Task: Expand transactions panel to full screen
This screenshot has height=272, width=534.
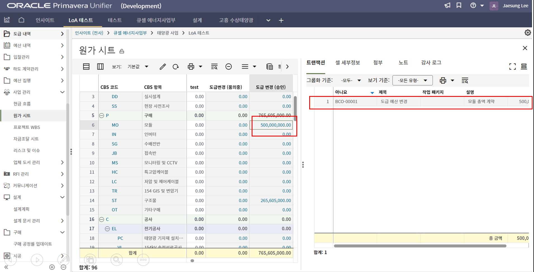Action: (512, 66)
